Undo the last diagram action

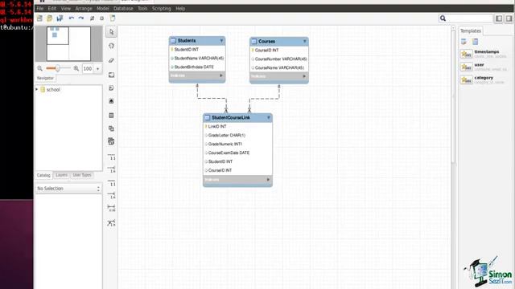pyautogui.click(x=72, y=18)
